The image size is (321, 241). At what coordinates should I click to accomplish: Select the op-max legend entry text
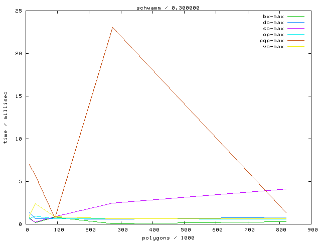[x=273, y=35]
